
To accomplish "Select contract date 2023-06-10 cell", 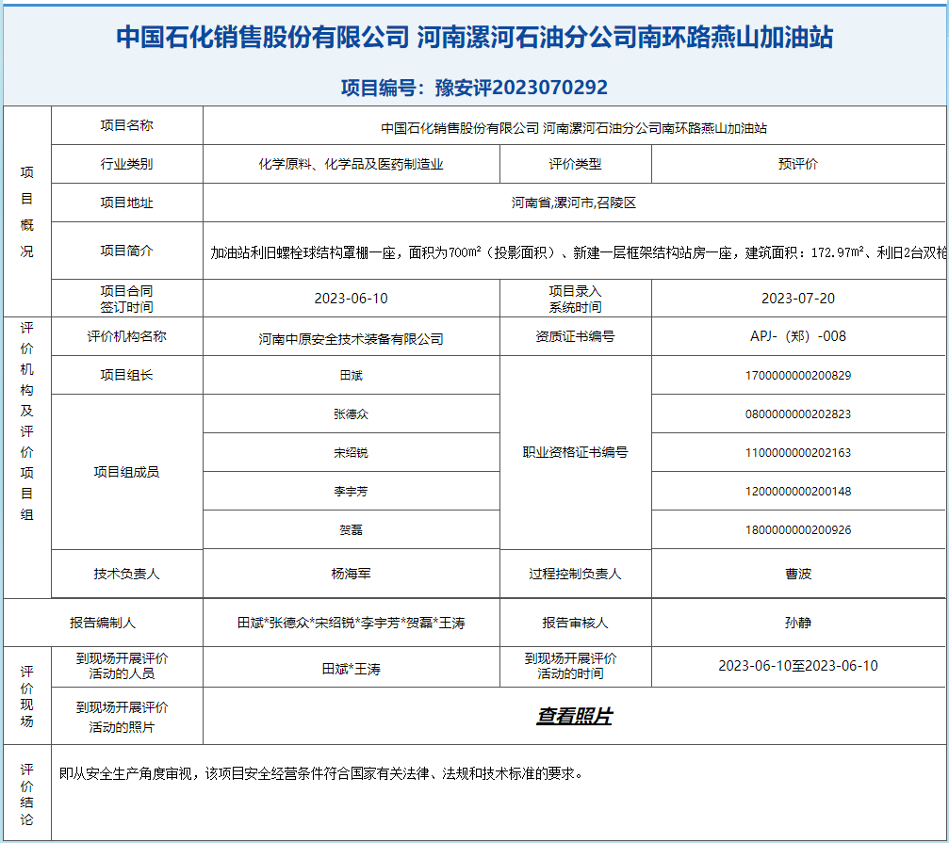I will coord(351,299).
